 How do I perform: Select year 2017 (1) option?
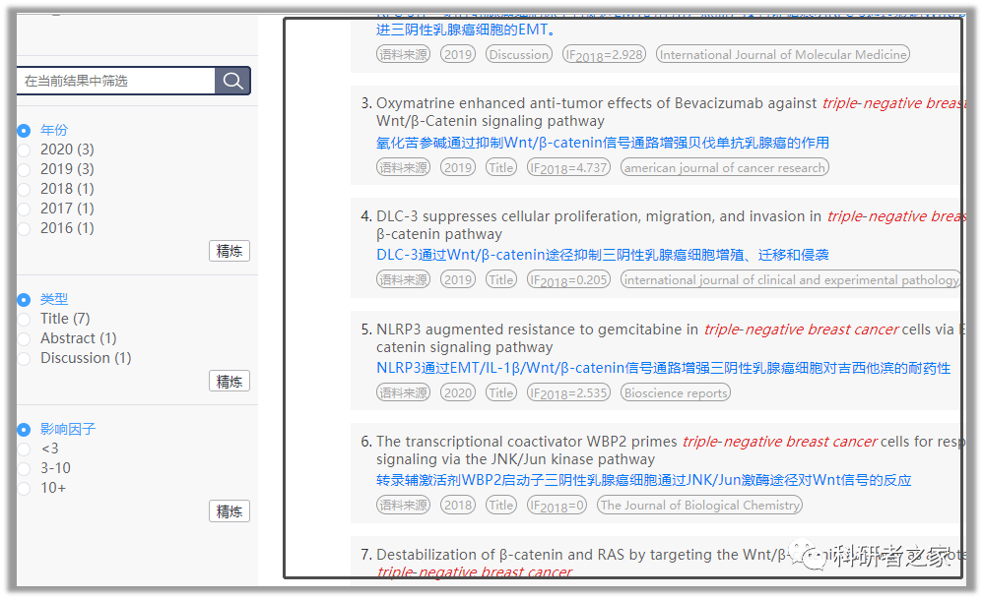(24, 209)
